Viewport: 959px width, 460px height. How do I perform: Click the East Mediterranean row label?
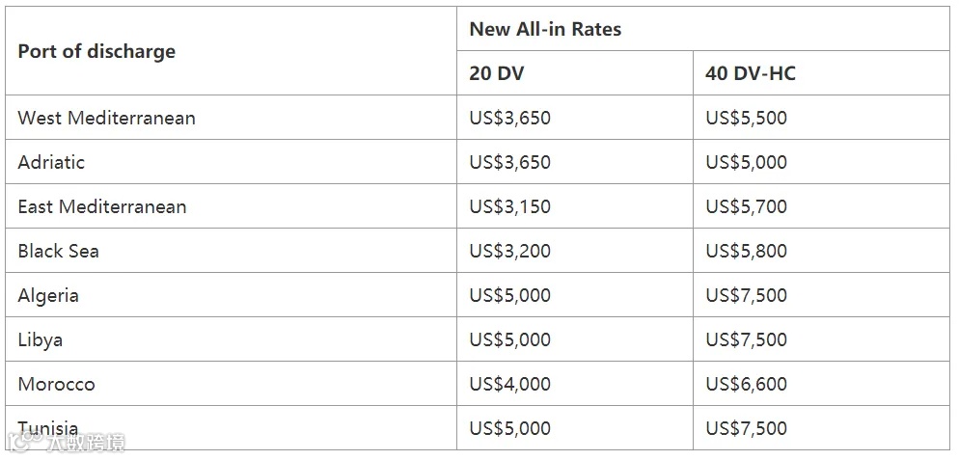coord(102,206)
